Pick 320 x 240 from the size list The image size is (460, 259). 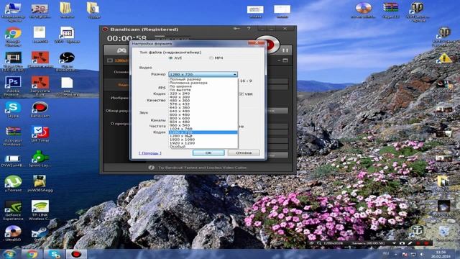[203, 94]
